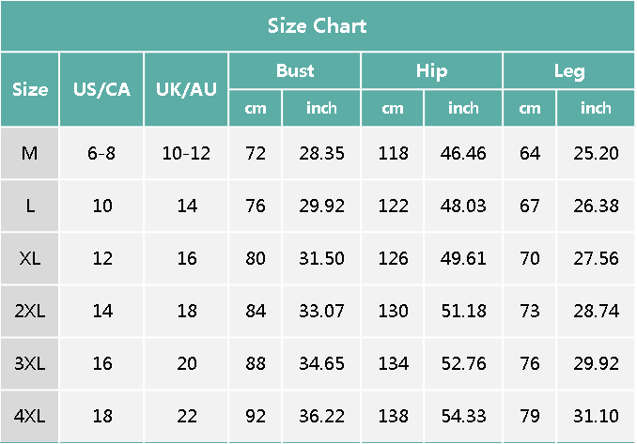Select the 22 UK/AU cell
This screenshot has width=637, height=444.
(x=186, y=416)
